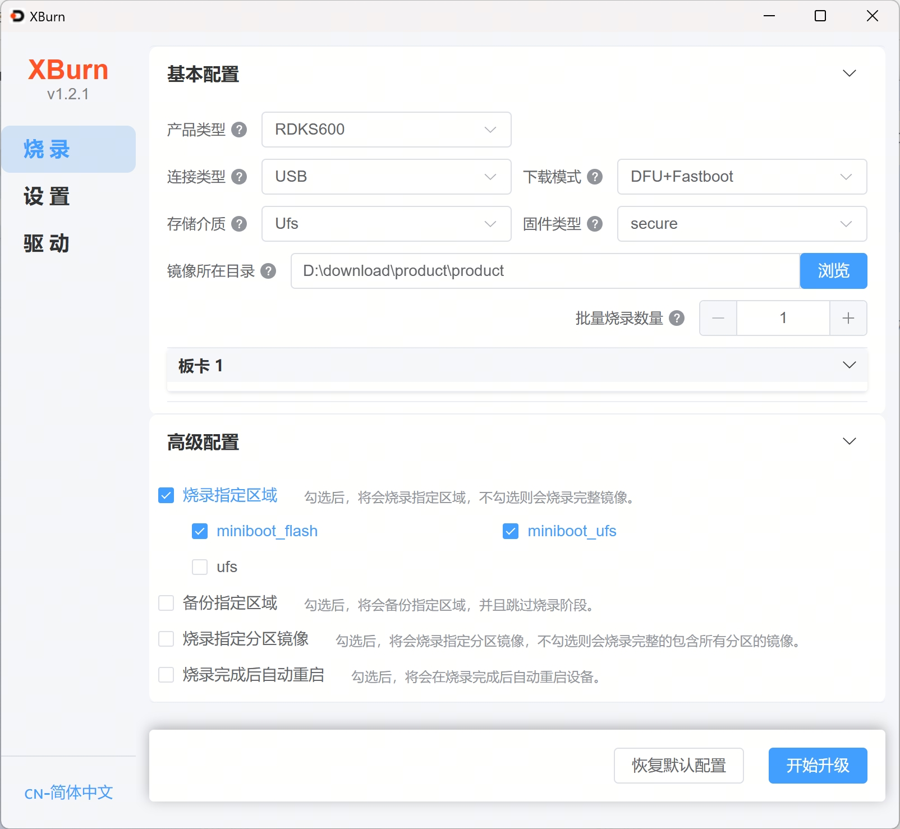The image size is (900, 829).
Task: Click the 烧录指定分区镜像 label text
Action: coord(246,639)
